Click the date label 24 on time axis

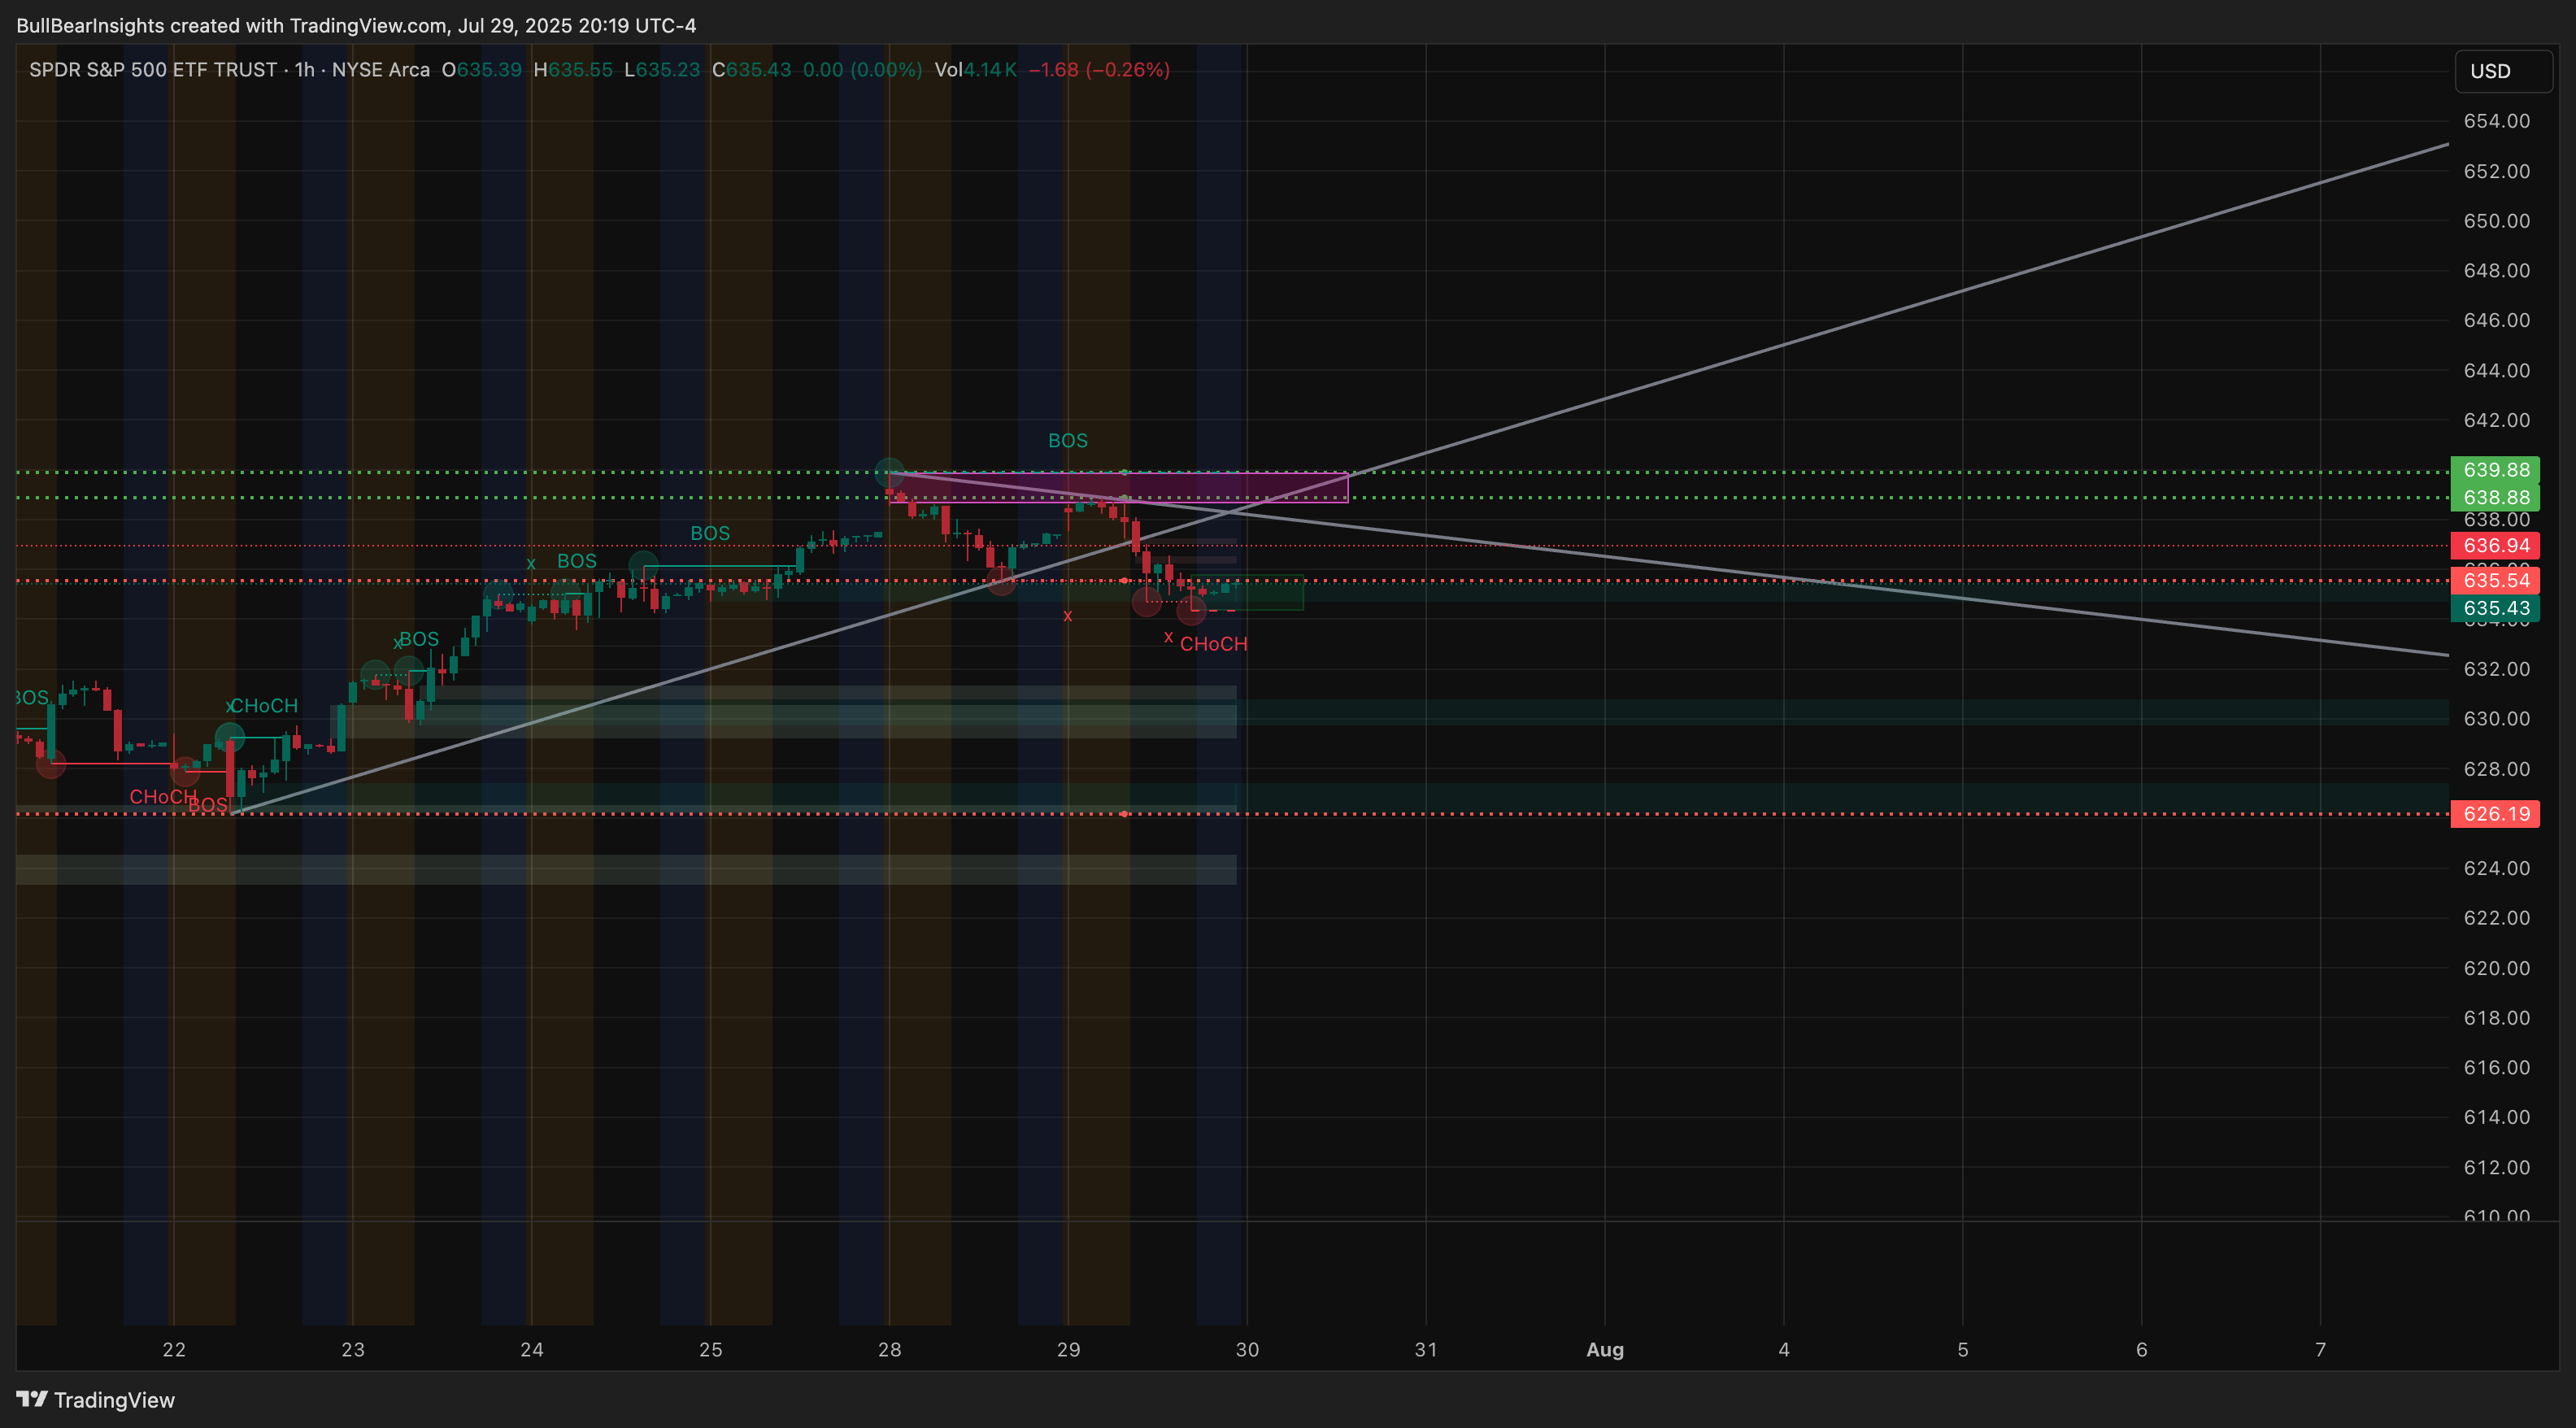532,1350
